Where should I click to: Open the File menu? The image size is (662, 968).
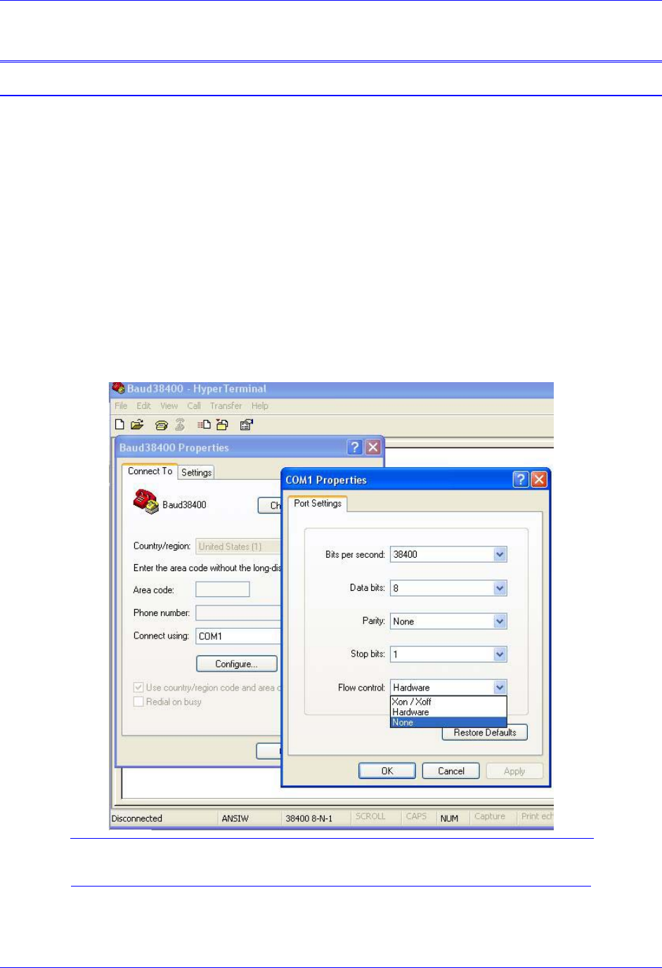tap(121, 405)
